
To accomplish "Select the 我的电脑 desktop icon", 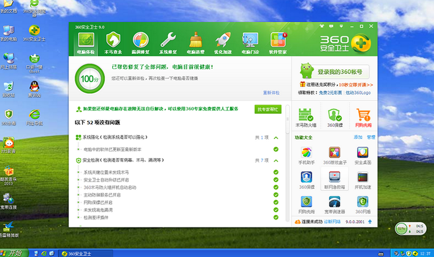I will click(x=9, y=33).
